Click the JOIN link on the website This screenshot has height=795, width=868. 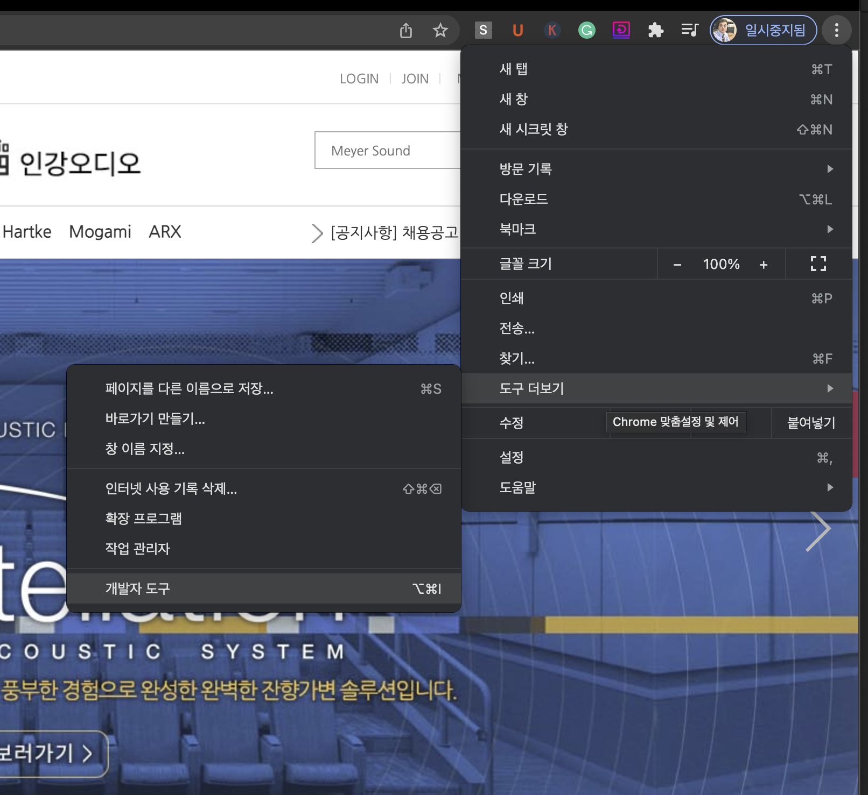coord(415,79)
